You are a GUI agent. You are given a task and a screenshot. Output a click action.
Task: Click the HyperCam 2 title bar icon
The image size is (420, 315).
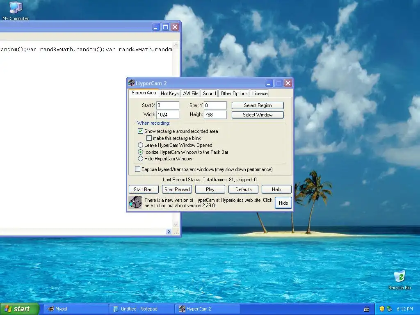[131, 83]
